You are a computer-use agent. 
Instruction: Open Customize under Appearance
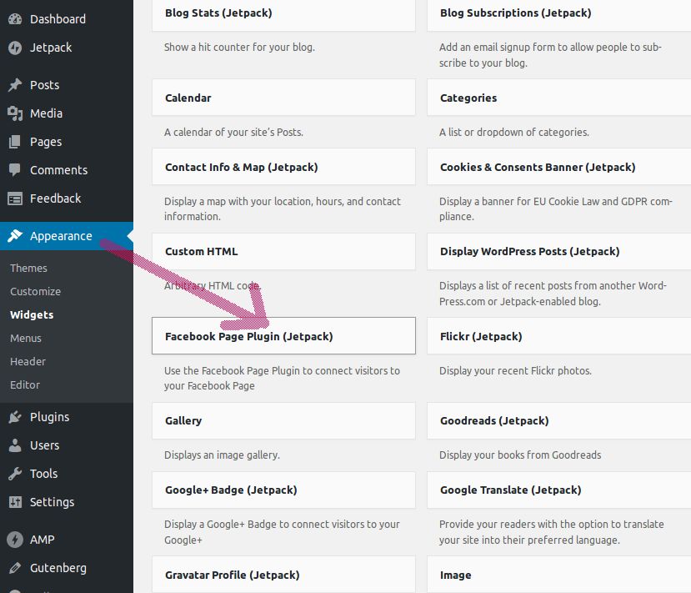tap(35, 291)
